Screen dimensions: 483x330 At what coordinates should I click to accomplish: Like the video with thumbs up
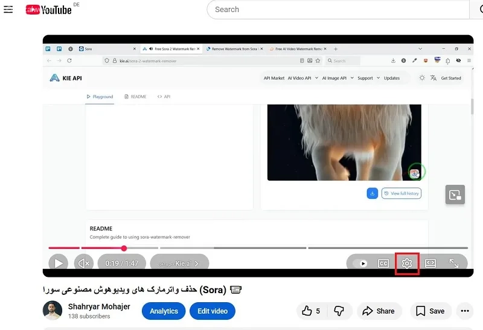(x=311, y=311)
